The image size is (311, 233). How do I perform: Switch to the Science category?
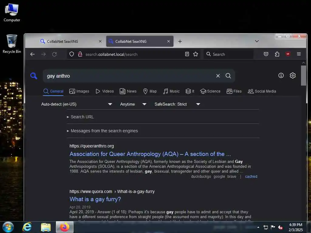tap(210, 91)
